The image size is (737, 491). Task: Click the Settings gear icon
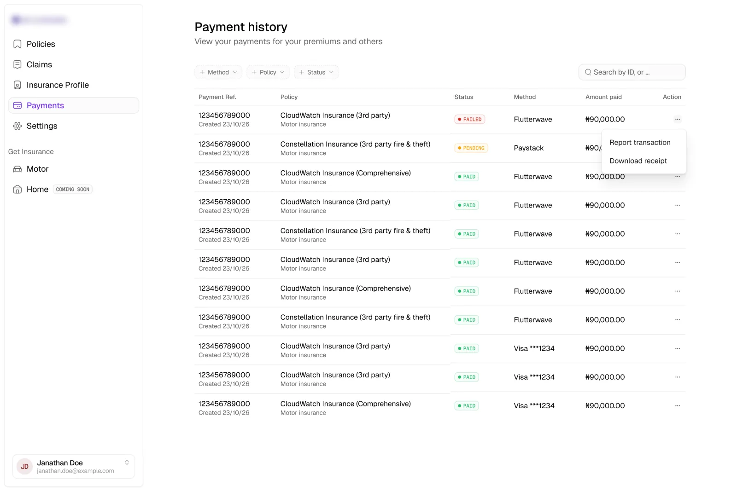pyautogui.click(x=18, y=126)
